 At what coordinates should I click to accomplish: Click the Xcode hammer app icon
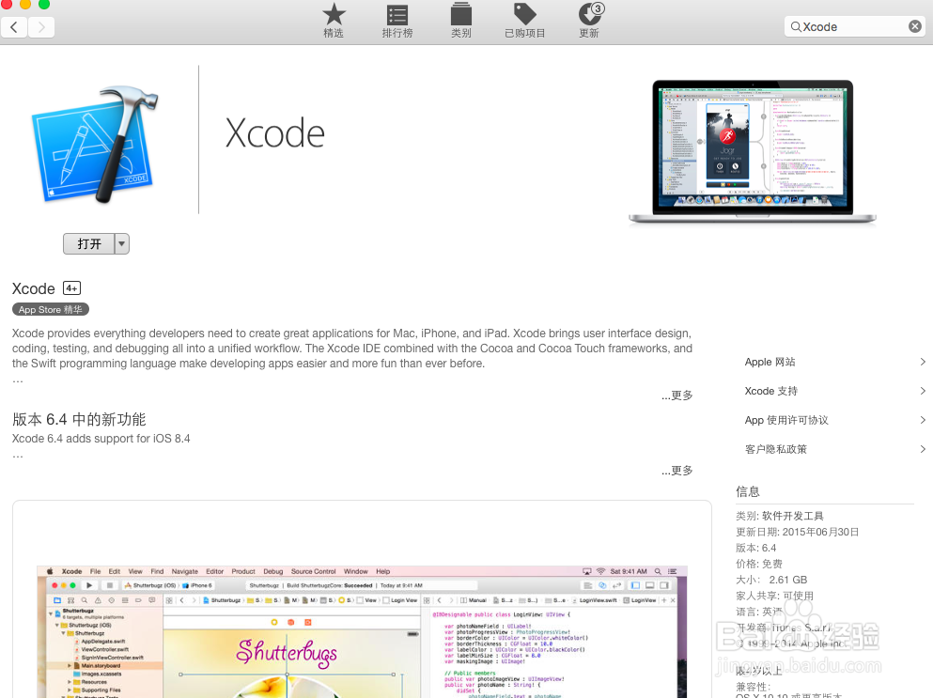97,145
